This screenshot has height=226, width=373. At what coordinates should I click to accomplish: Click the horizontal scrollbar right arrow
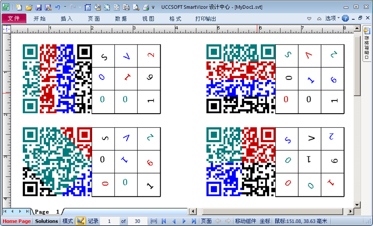[350, 211]
